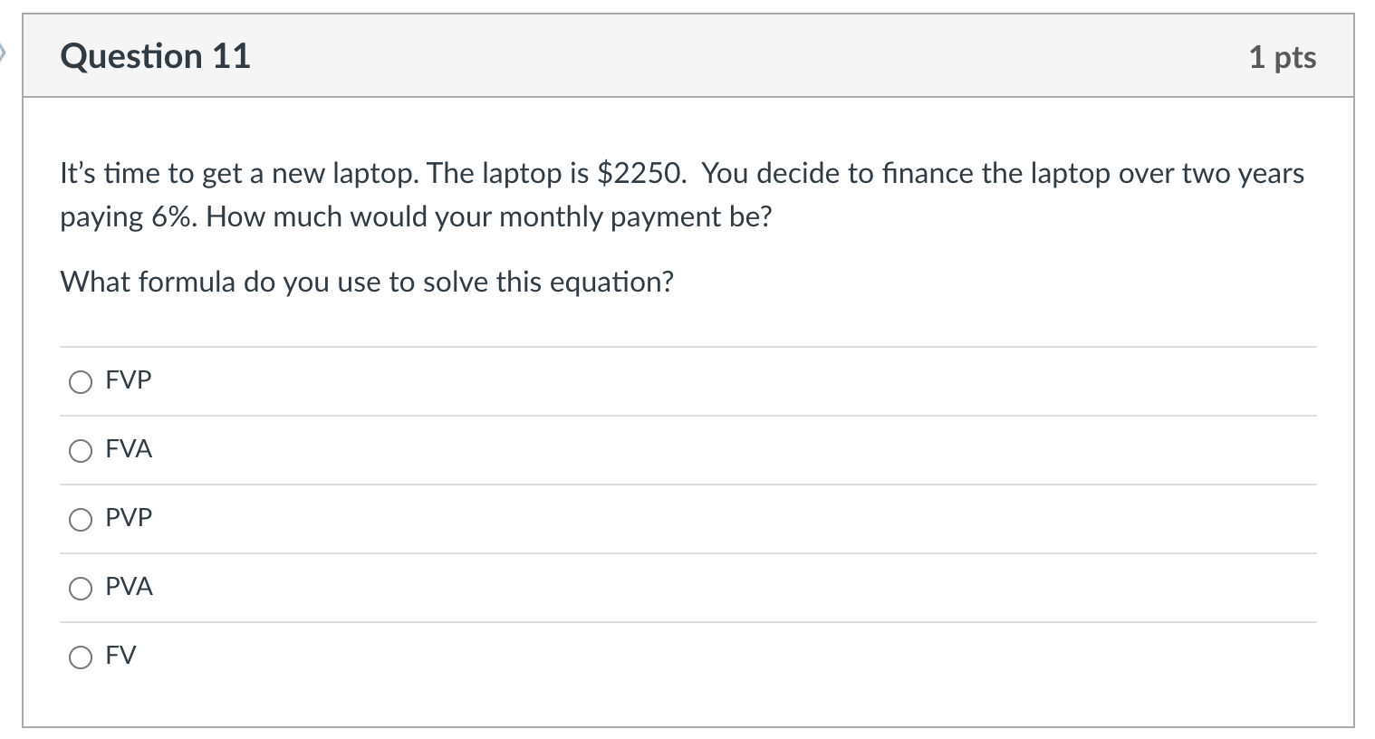
Task: Click the PVP answer label text
Action: (128, 518)
